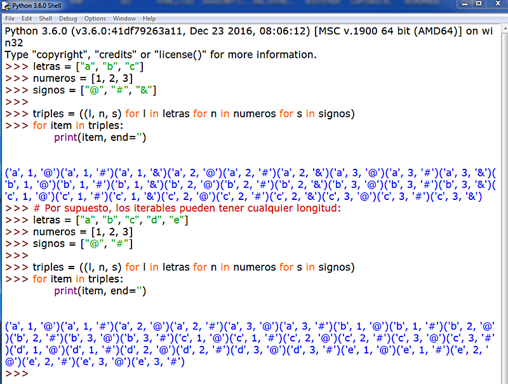This screenshot has width=508, height=384.
Task: Open the Shell menu
Action: [x=44, y=18]
